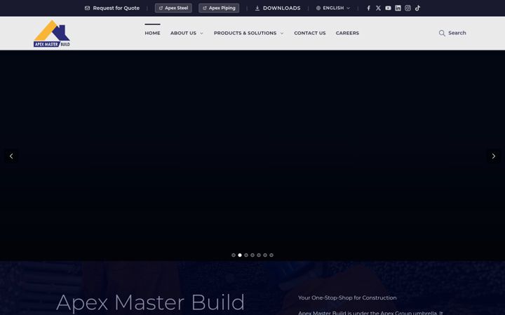Click the external link icon in Apex Steel button
Viewport: 505px width, 315px height.
pos(161,8)
